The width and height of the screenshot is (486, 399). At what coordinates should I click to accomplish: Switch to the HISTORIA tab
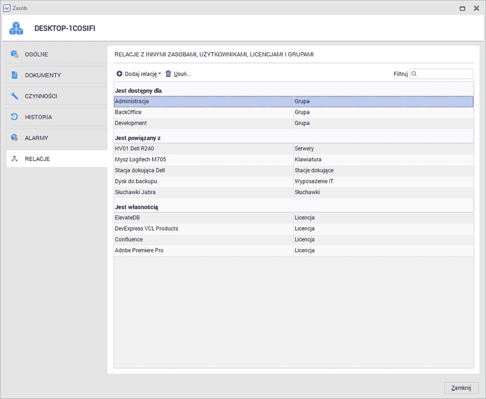coord(38,117)
